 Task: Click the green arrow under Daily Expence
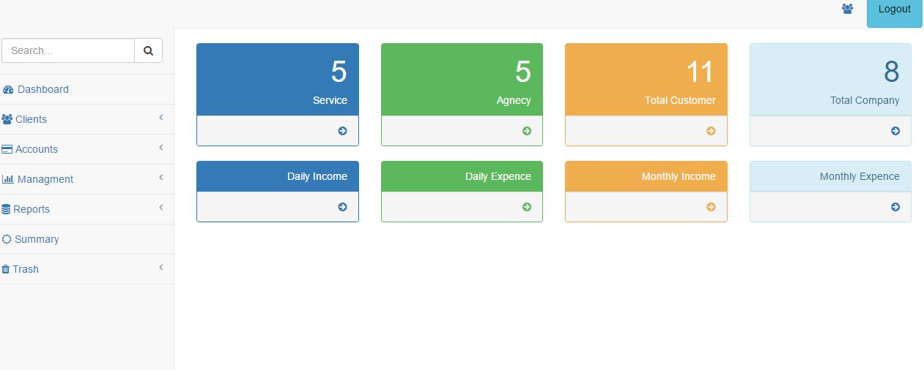point(527,207)
